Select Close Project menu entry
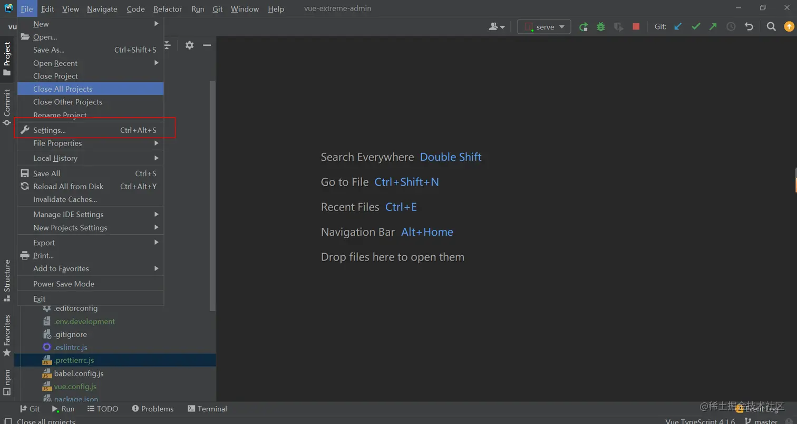 pyautogui.click(x=91, y=76)
